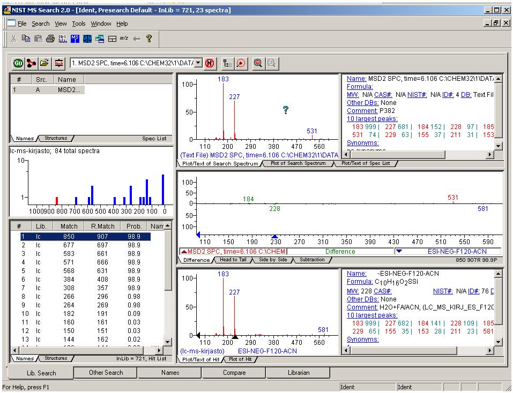Open the File menu
513x393 pixels.
click(22, 24)
